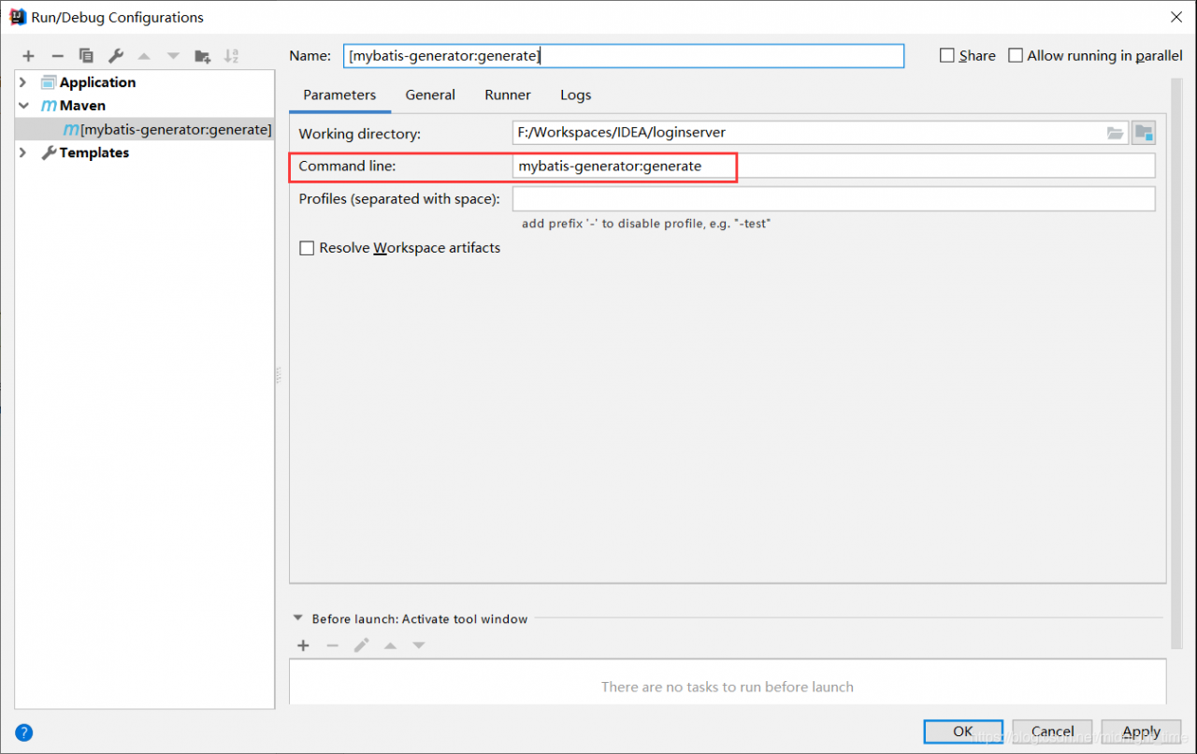This screenshot has height=754, width=1197.
Task: Click the Apply button
Action: click(1141, 732)
